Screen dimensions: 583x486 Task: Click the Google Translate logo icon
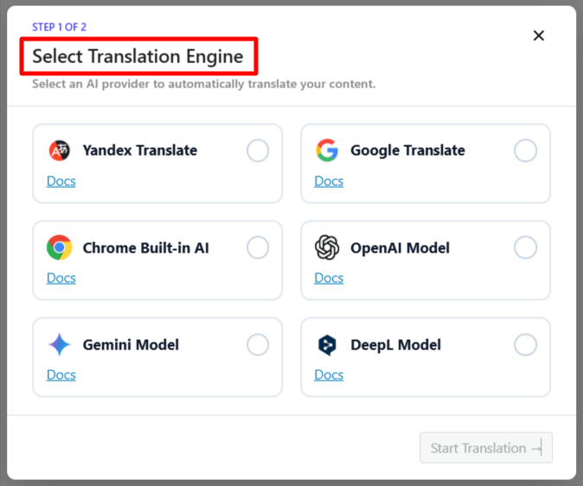[x=327, y=151]
